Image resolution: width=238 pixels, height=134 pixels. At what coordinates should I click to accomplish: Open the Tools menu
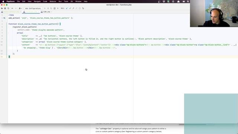66,1
